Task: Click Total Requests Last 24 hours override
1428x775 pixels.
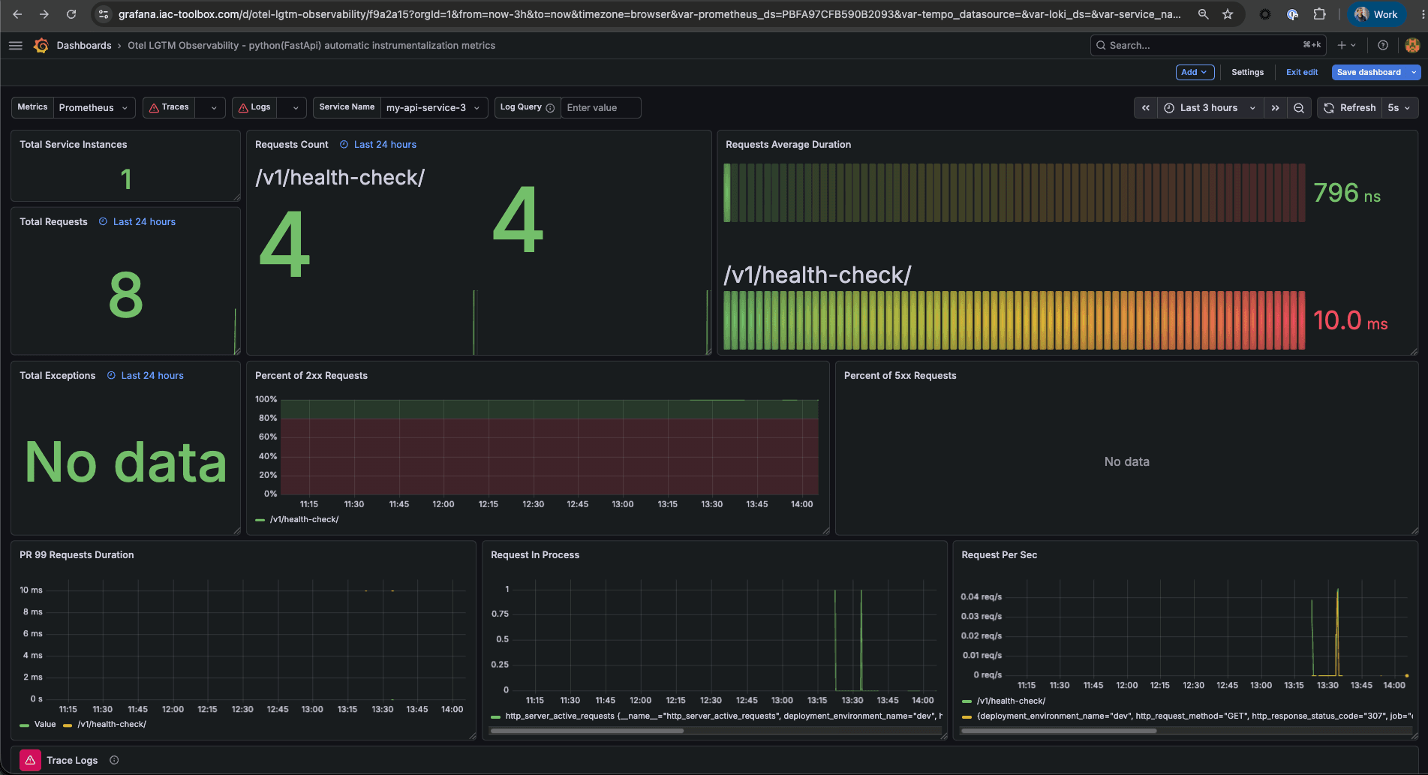Action: tap(137, 222)
